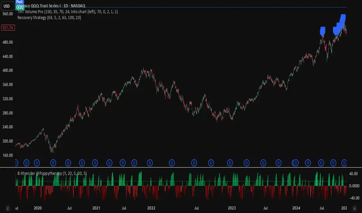Click the Invesco QQQ Trust Series chart title
Screen dimensions: 362x213
(x=51, y=6)
